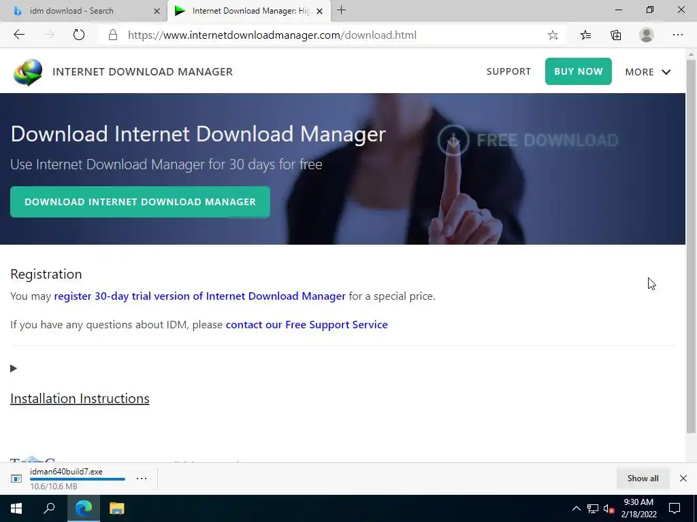Image resolution: width=697 pixels, height=522 pixels.
Task: Close the downloads bar
Action: [x=683, y=478]
